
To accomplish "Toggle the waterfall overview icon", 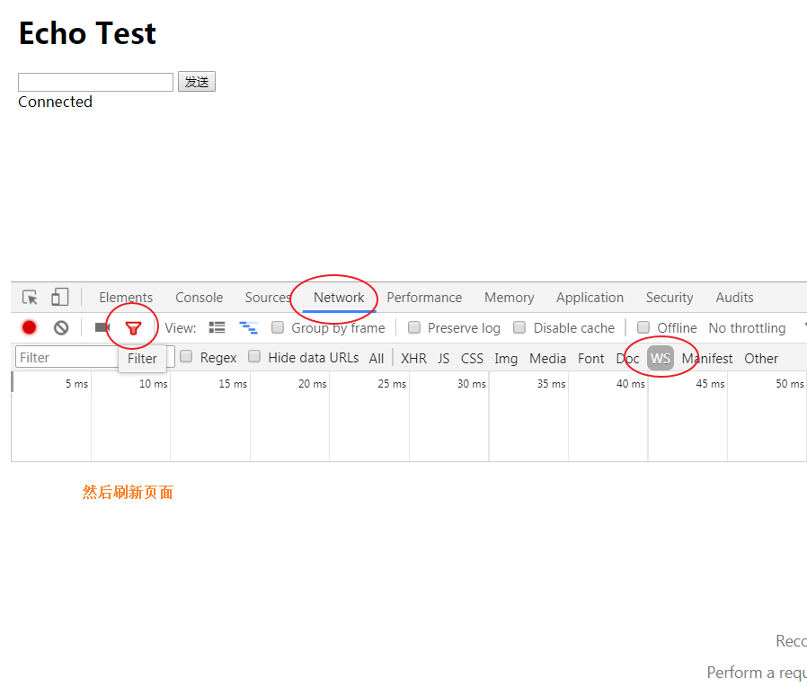I will click(249, 327).
